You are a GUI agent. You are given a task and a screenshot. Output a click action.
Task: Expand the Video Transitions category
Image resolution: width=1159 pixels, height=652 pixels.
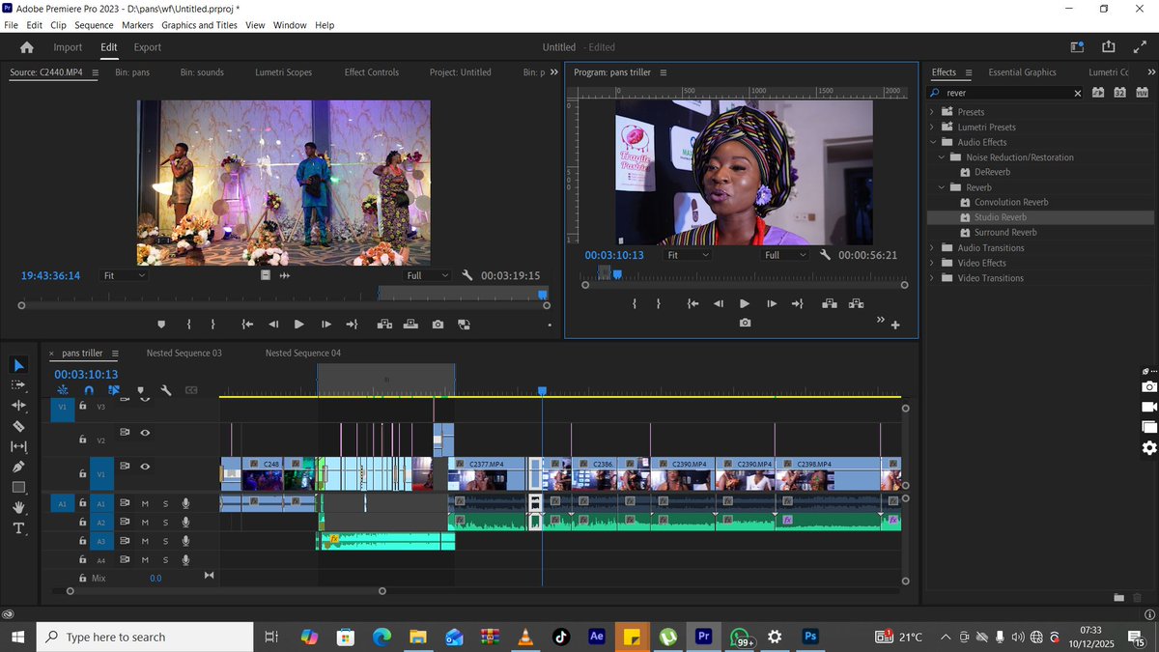pos(931,277)
